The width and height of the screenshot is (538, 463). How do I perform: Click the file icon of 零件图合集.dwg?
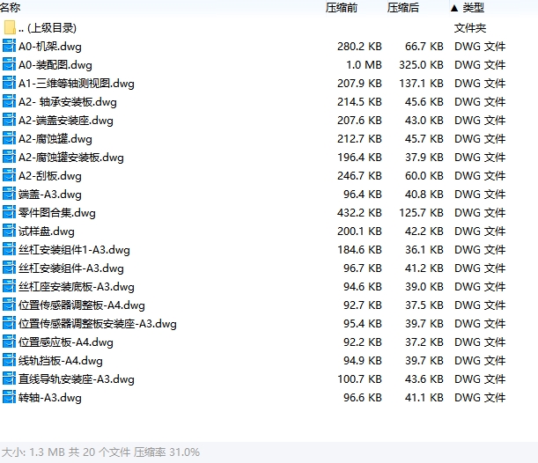9,213
